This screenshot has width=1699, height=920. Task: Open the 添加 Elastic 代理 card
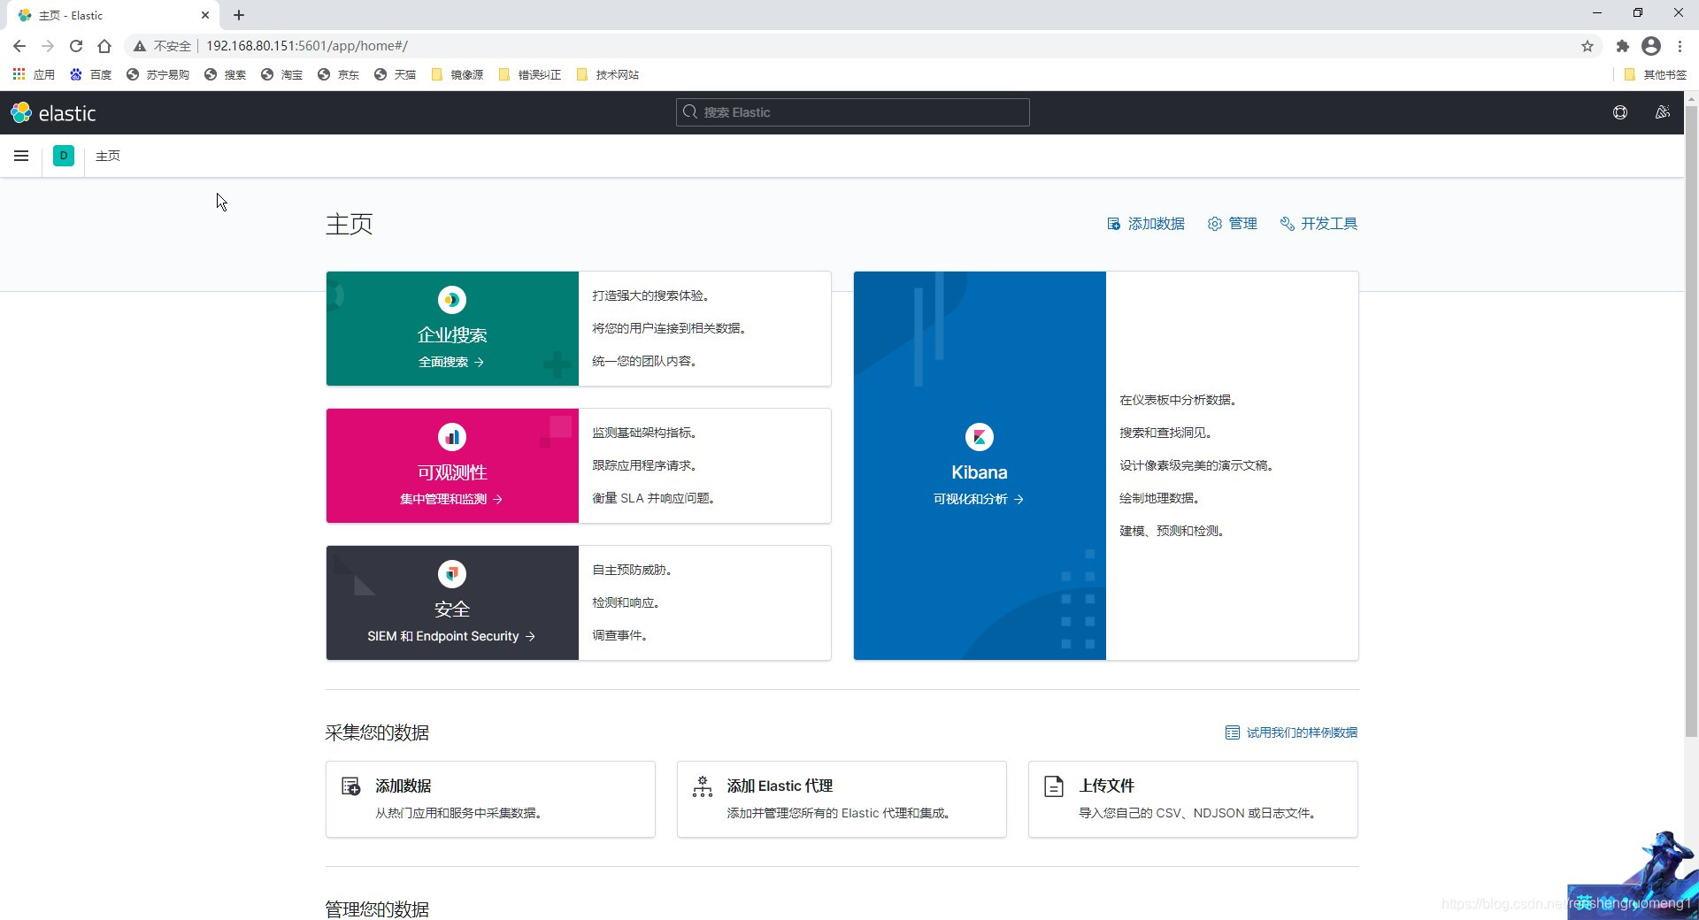842,799
